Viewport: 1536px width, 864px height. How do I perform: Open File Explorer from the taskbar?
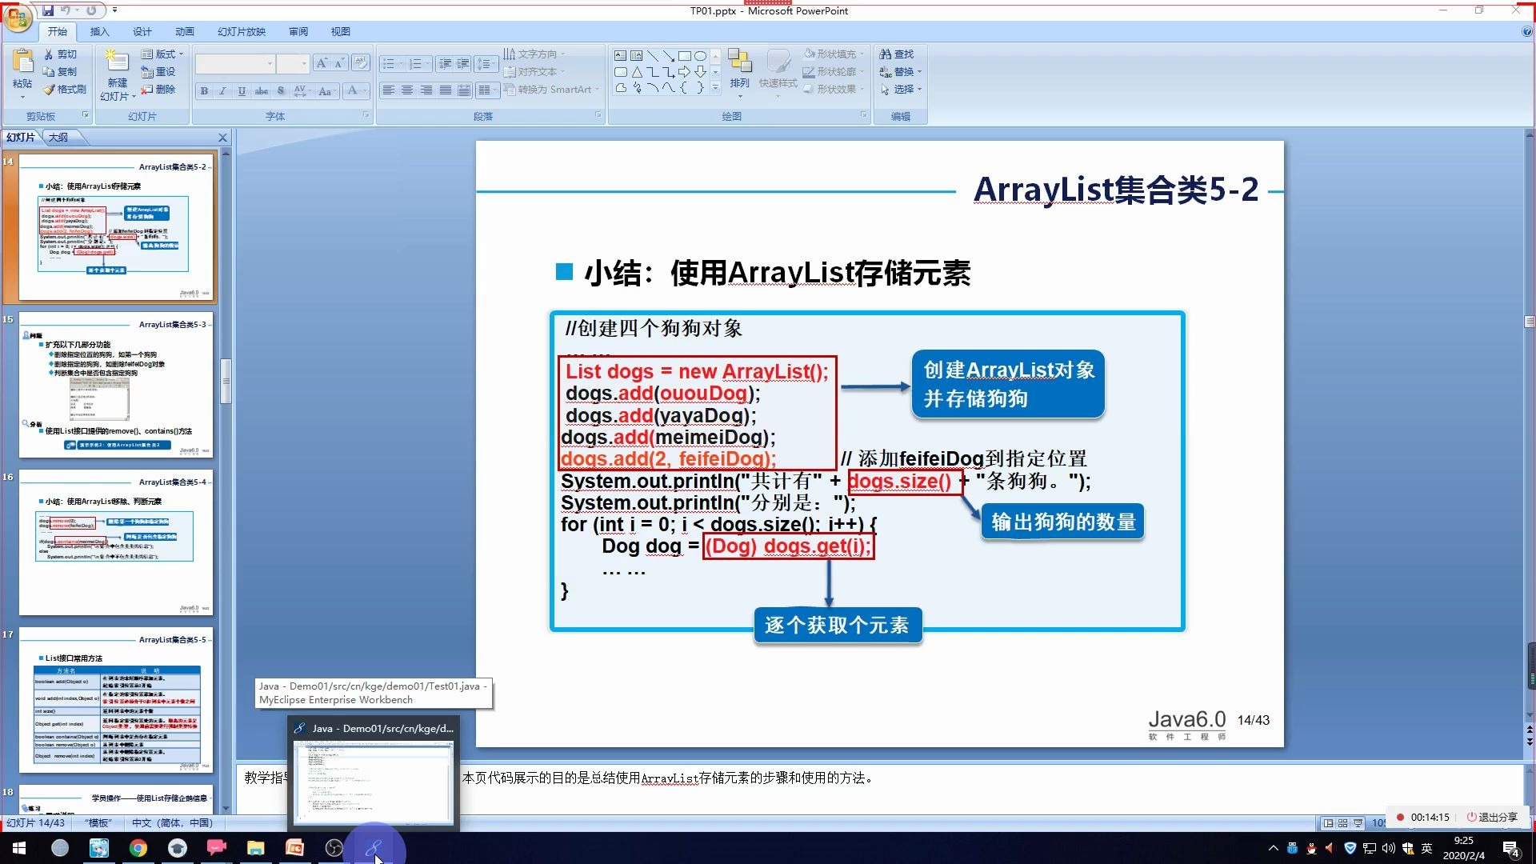[x=255, y=848]
